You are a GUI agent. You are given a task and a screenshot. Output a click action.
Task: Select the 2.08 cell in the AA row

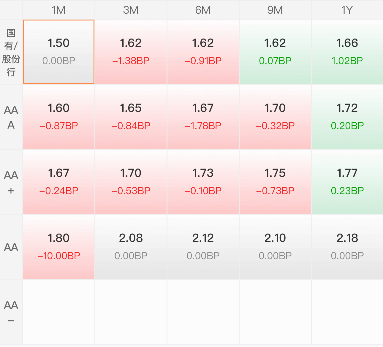click(x=131, y=247)
